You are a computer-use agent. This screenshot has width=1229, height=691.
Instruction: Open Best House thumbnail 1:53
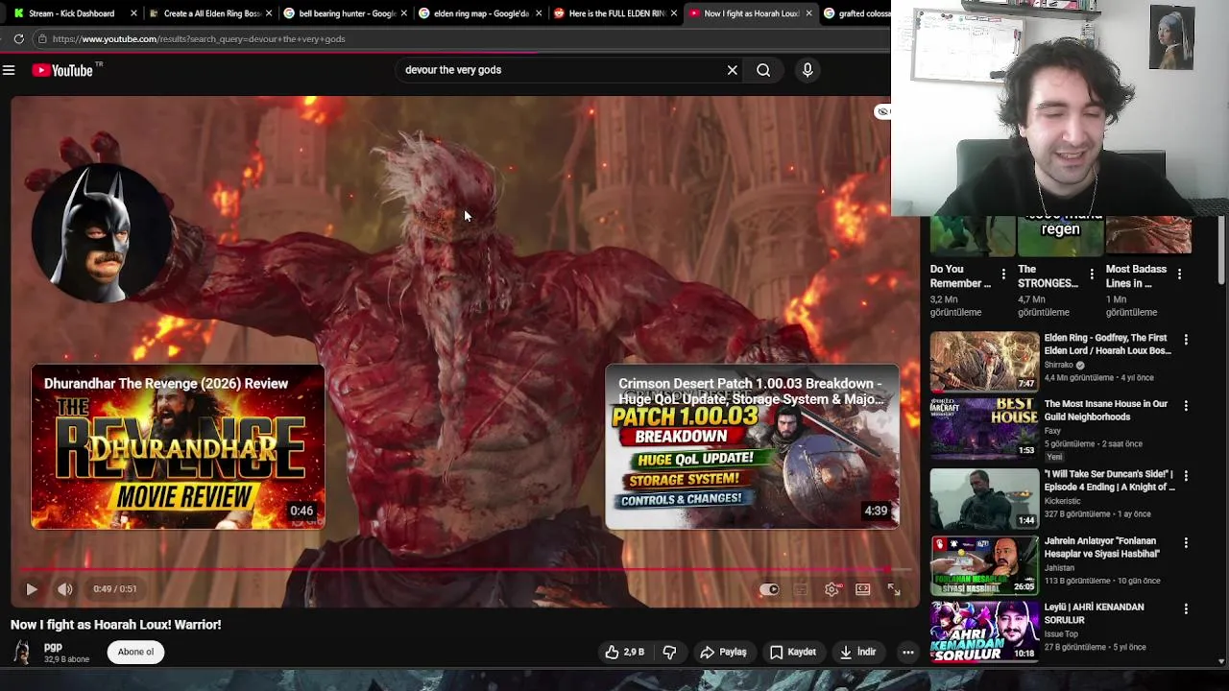point(984,428)
